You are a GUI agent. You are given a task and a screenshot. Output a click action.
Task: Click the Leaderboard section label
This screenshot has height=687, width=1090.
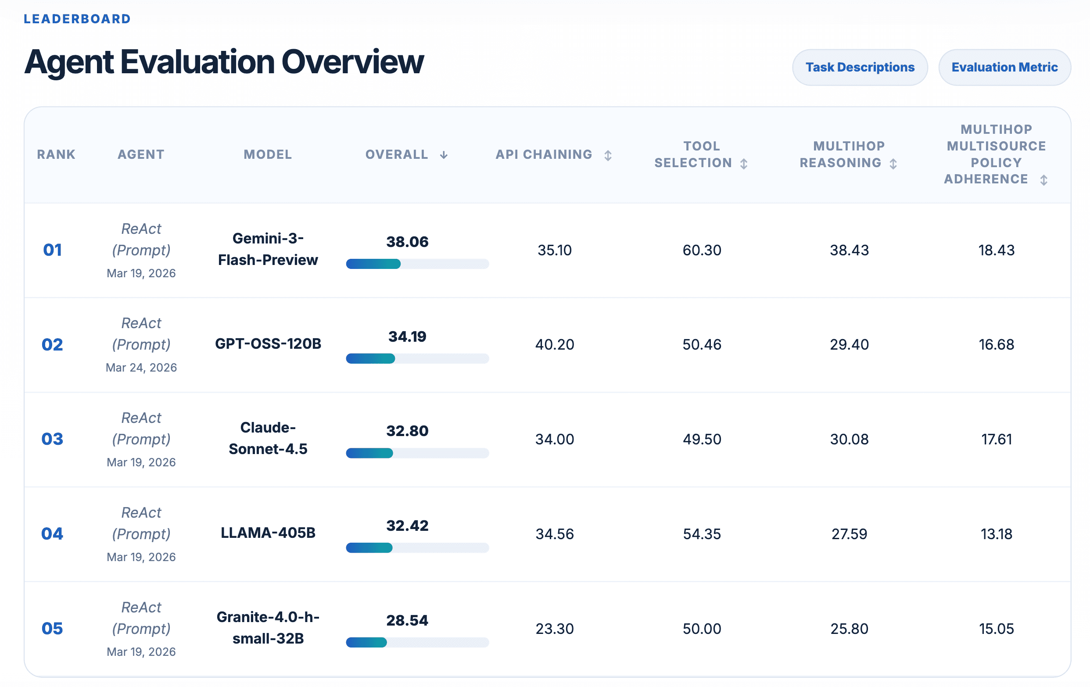coord(77,19)
